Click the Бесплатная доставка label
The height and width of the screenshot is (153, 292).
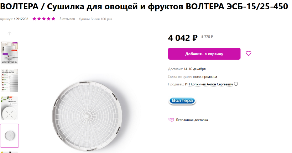(192, 120)
